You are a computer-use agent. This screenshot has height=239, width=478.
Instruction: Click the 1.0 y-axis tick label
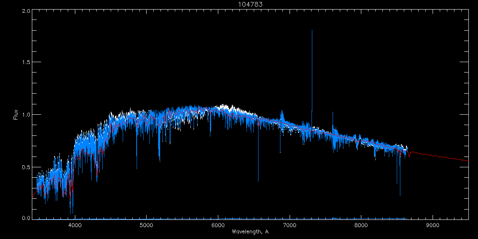(26, 115)
